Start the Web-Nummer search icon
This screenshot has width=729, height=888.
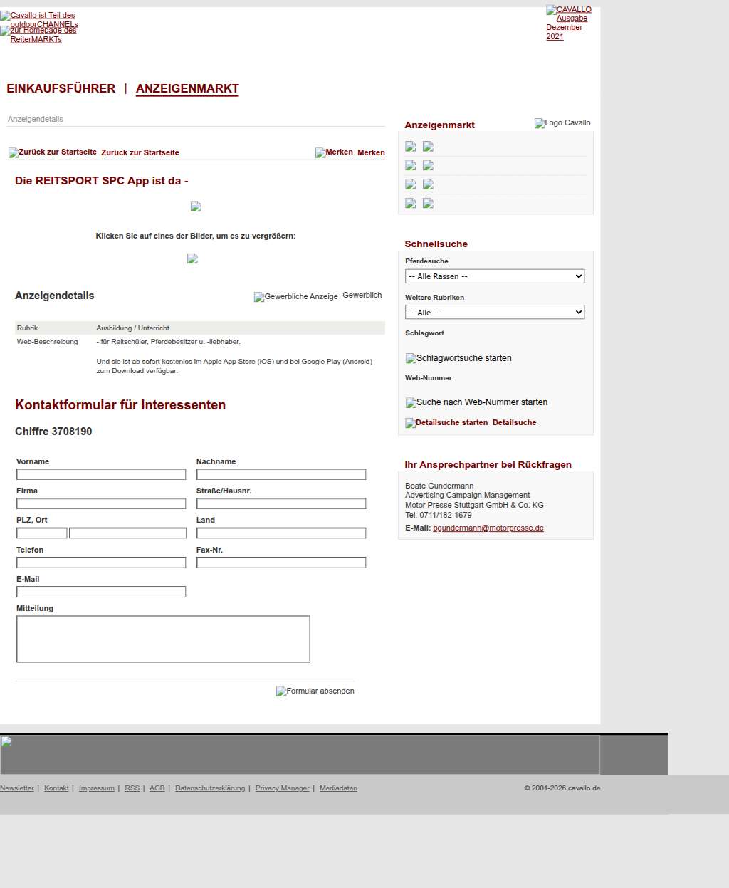tap(476, 402)
